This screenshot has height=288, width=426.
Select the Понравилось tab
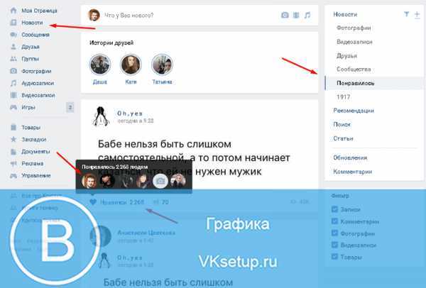pyautogui.click(x=374, y=83)
